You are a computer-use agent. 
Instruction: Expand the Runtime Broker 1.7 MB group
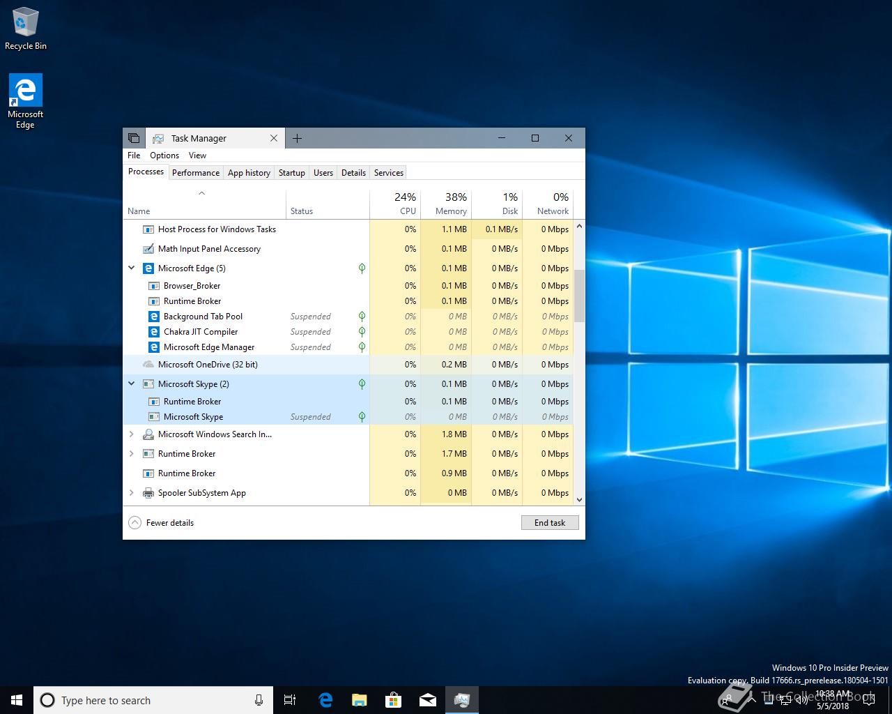[x=131, y=454]
